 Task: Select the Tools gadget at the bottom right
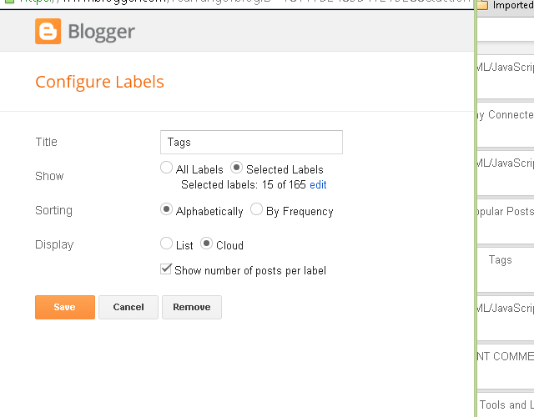coord(504,405)
